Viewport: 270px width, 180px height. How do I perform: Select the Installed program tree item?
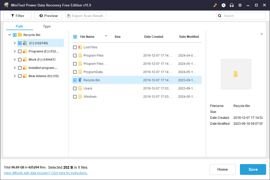pyautogui.click(x=43, y=68)
